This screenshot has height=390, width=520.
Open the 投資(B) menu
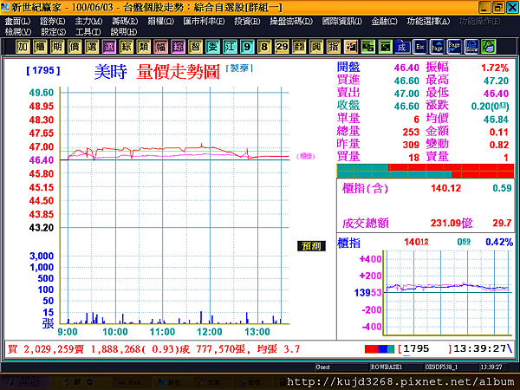247,22
